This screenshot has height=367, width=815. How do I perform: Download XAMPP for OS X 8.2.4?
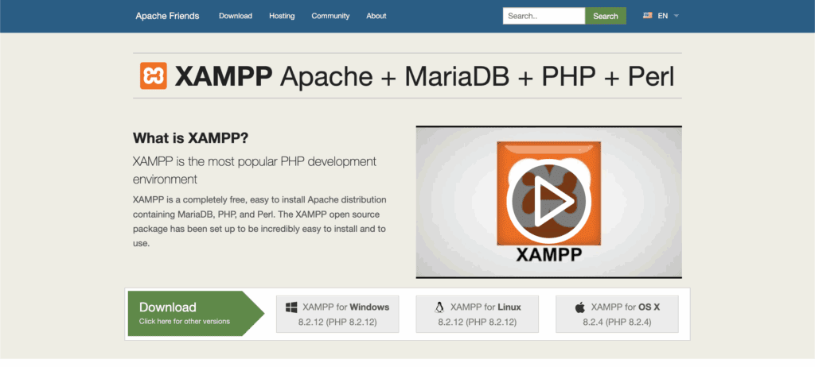pos(617,314)
